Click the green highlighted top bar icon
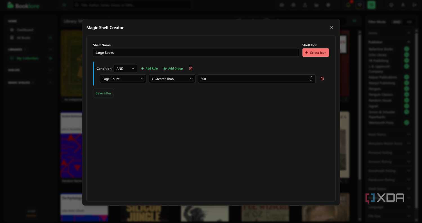The width and height of the screenshot is (422, 223). pos(371,5)
